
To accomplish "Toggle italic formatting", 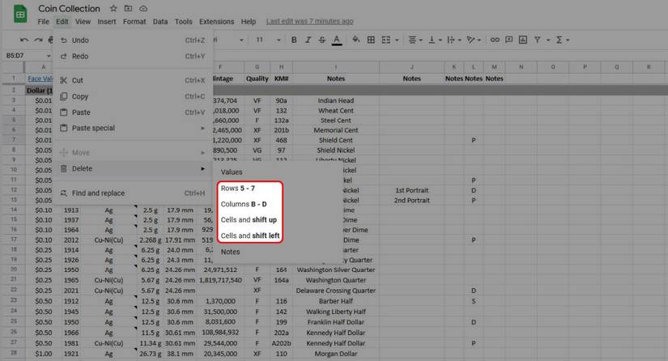I will (308, 40).
